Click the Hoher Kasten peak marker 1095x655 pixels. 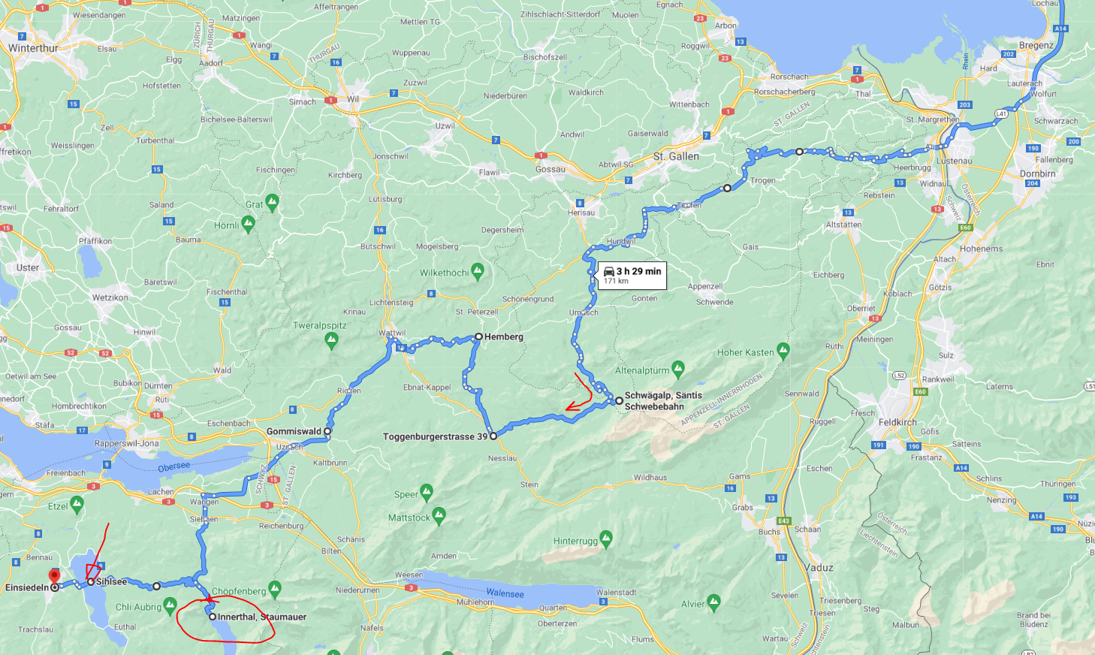[783, 351]
